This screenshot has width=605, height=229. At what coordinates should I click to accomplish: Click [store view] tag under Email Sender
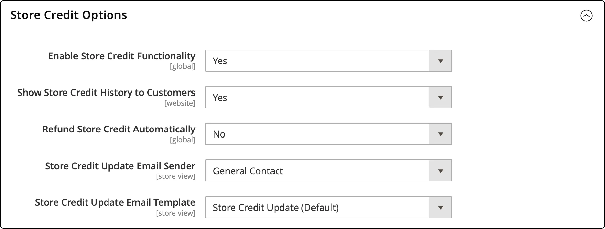176,176
